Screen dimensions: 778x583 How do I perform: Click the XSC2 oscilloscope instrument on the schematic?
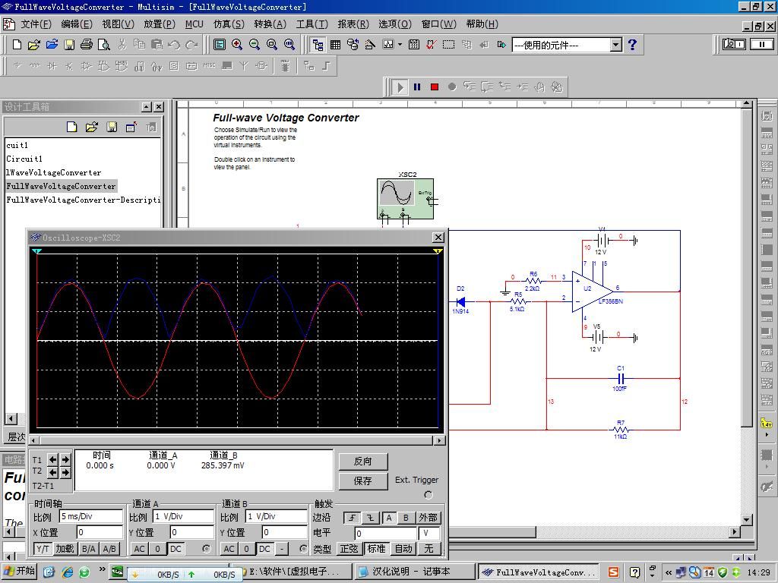pyautogui.click(x=405, y=198)
